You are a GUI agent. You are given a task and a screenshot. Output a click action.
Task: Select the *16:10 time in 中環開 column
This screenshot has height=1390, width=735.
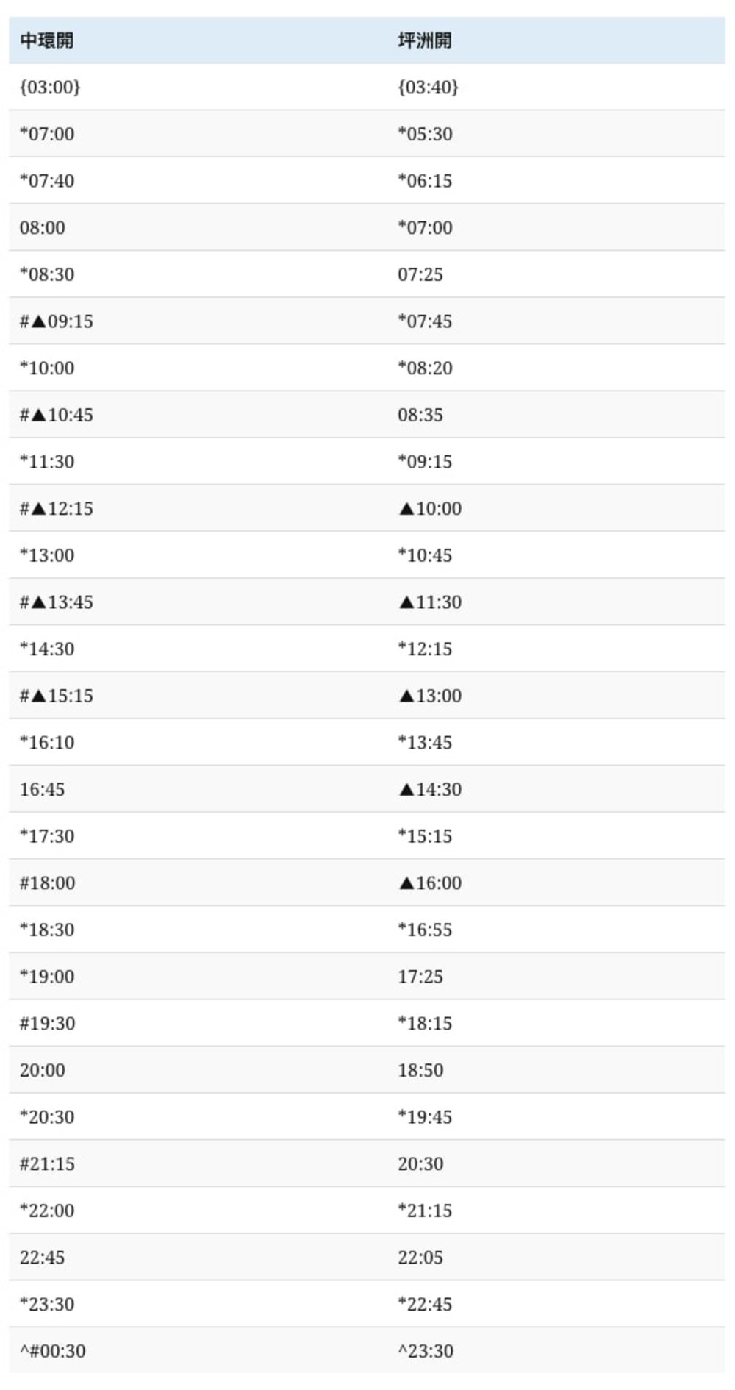(47, 742)
